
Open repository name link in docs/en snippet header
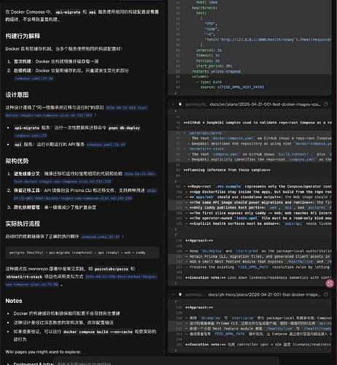[195, 104]
